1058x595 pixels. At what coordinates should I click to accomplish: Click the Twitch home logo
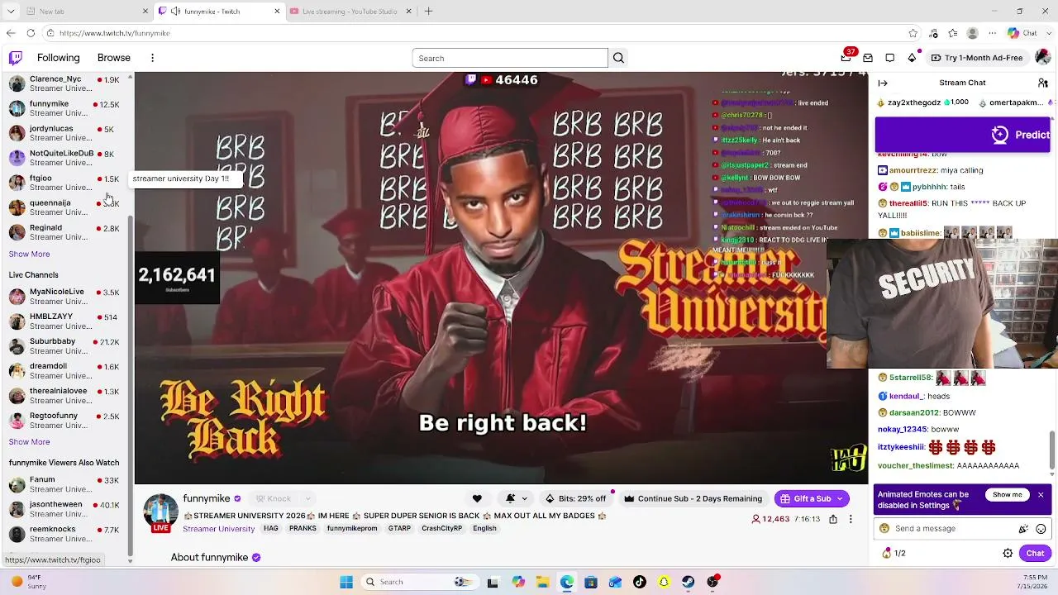click(16, 58)
